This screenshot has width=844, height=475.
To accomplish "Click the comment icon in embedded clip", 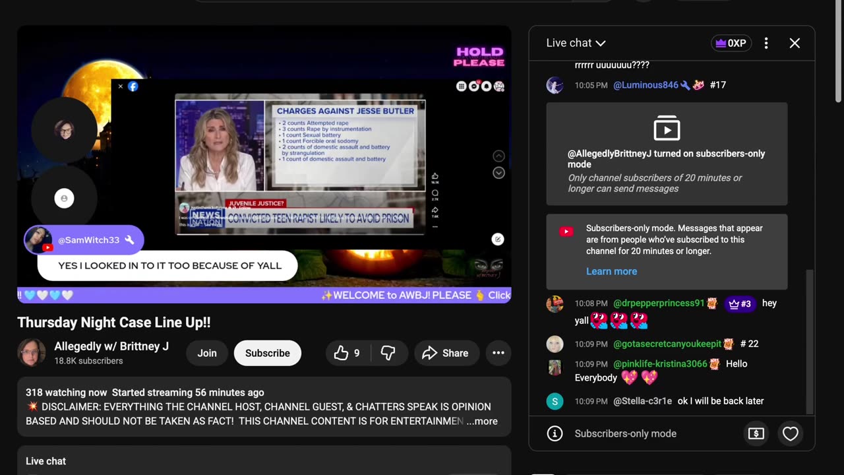I will tap(435, 194).
